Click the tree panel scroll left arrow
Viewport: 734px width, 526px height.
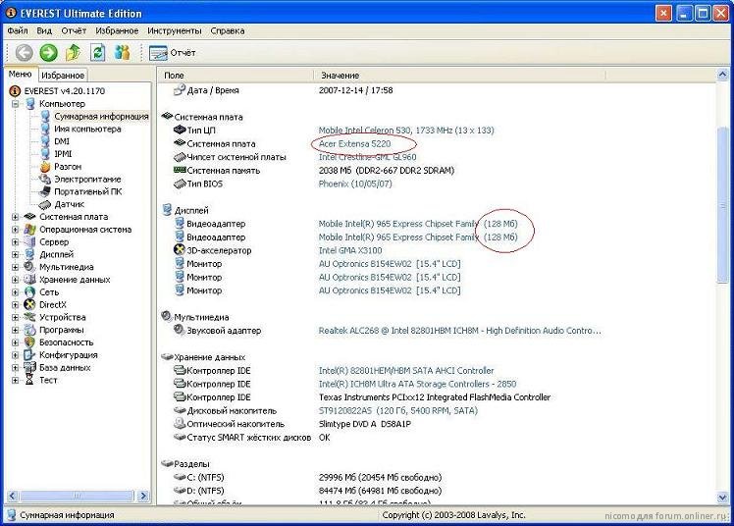pyautogui.click(x=13, y=496)
